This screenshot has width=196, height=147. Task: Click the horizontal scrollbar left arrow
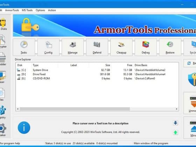pyautogui.click(x=18, y=109)
